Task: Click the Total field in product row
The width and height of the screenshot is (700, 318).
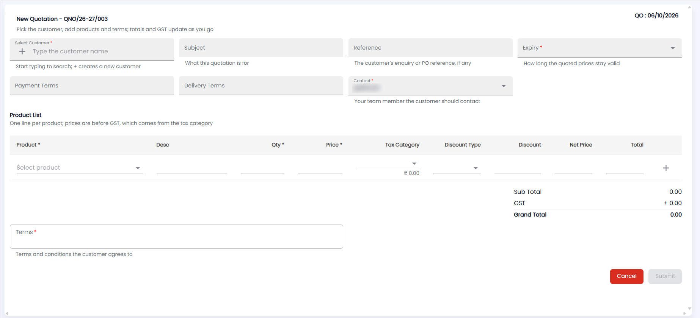Action: coord(625,168)
